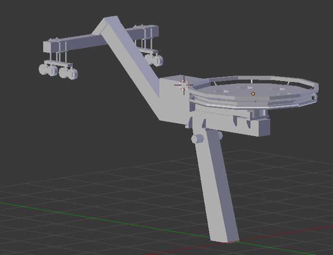Image resolution: width=333 pixels, height=255 pixels.
Task: Click the top apex of diagonal arm
Action: [111, 22]
